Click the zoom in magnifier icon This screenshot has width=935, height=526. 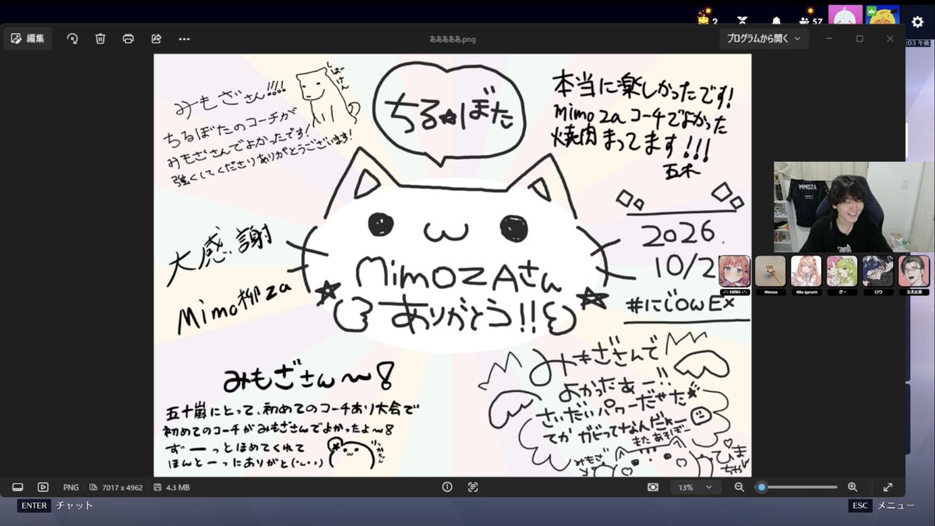pyautogui.click(x=852, y=487)
